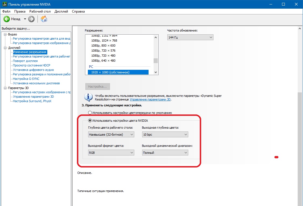Collapse the Параметры 3D tree node

(5, 88)
